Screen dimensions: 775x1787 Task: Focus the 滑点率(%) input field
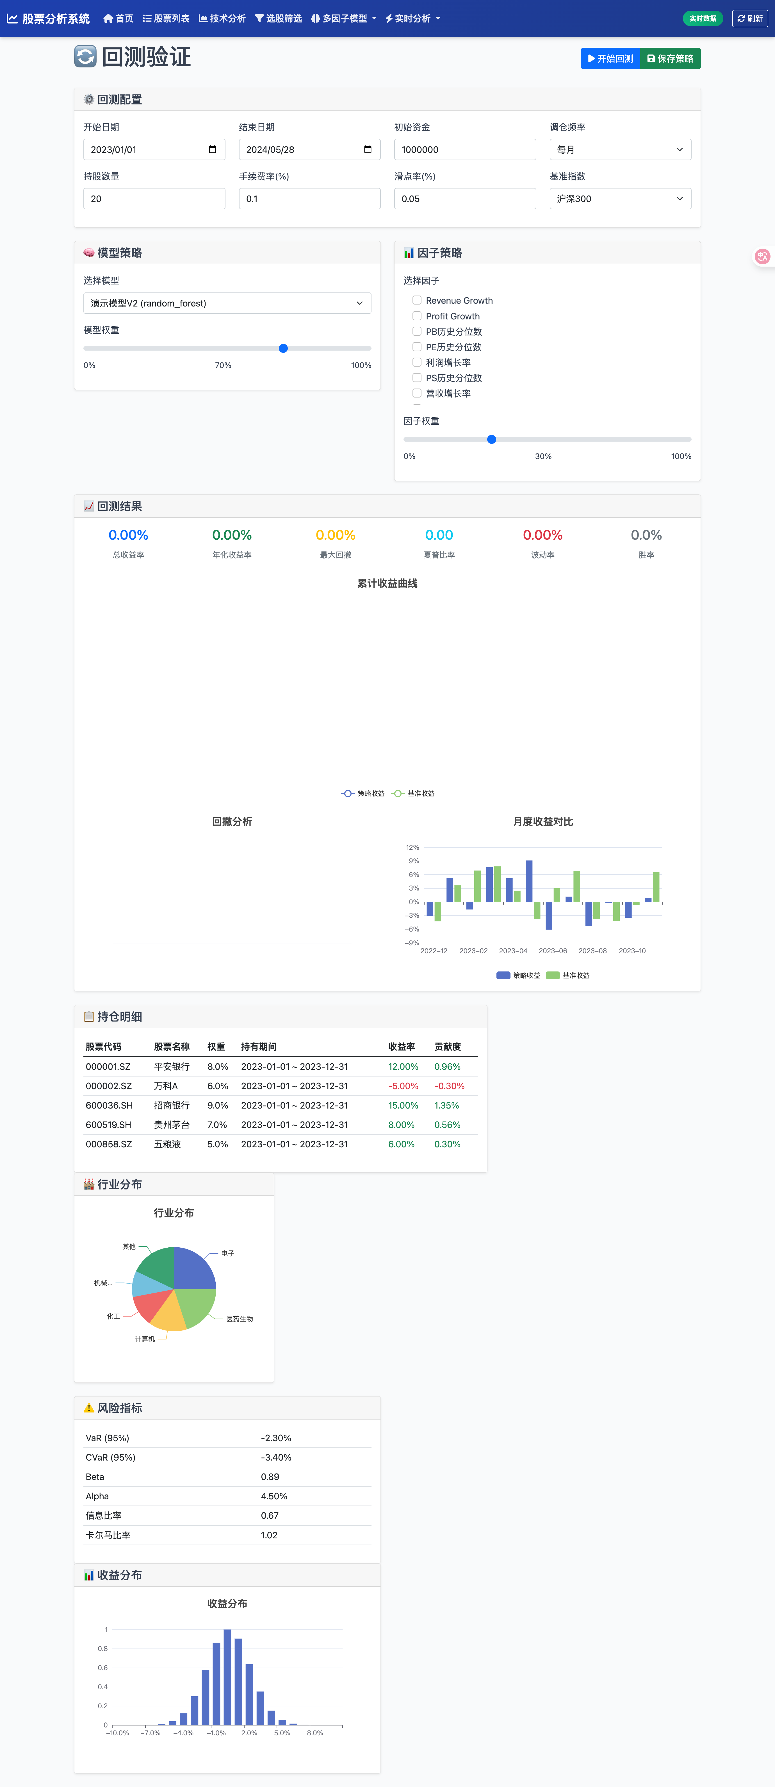465,198
